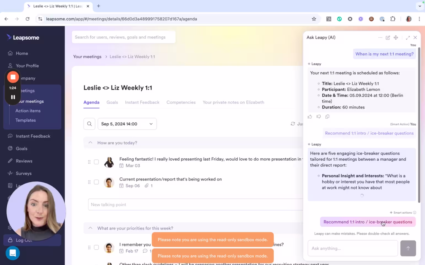Open the Sep 5, 2024 14:00 date dropdown
Screen dimensions: 425x265
click(x=127, y=124)
